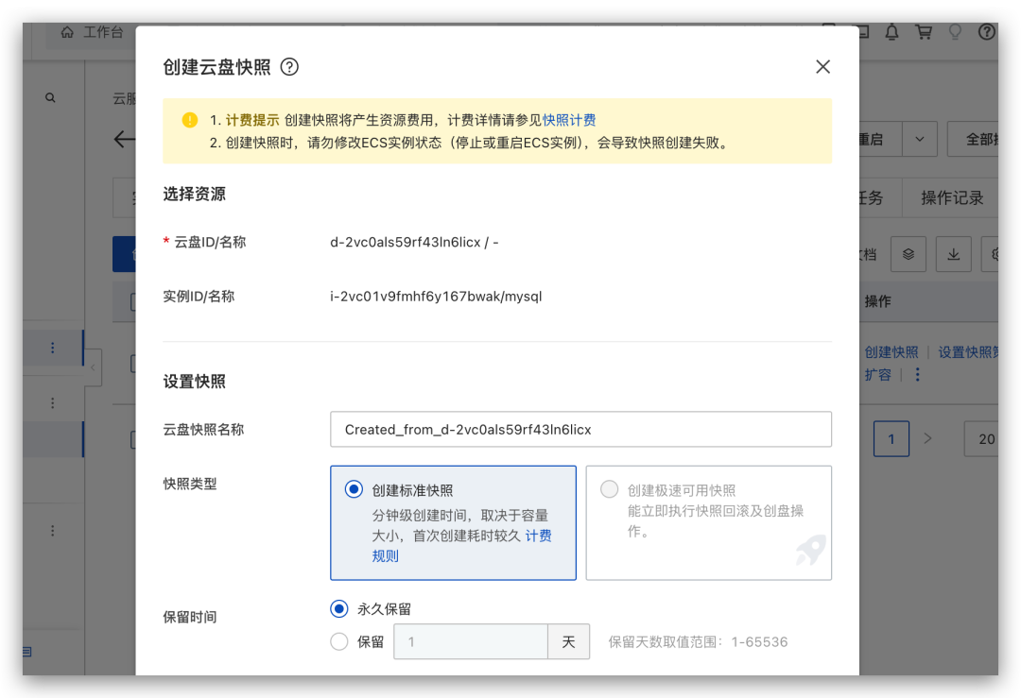Open the shopping cart
Screen dimensions: 1021x698
point(923,31)
